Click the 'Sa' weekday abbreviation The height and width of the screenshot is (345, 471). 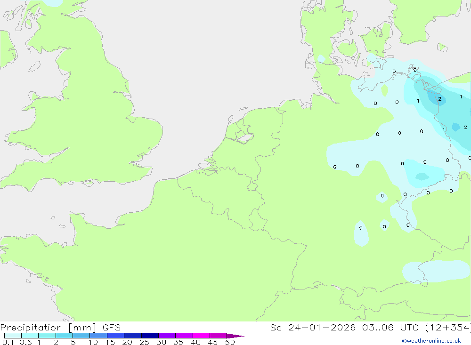(x=276, y=328)
